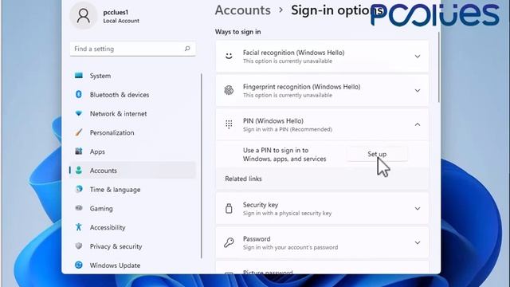Click the Password title text
Image resolution: width=510 pixels, height=287 pixels.
(x=257, y=239)
